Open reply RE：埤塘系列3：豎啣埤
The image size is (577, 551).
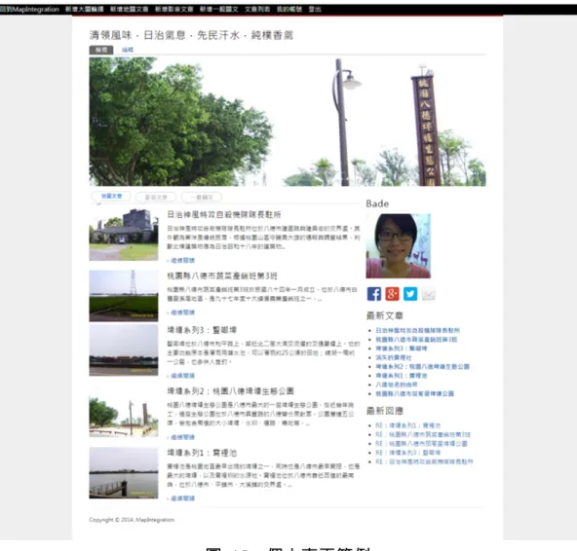click(x=408, y=453)
